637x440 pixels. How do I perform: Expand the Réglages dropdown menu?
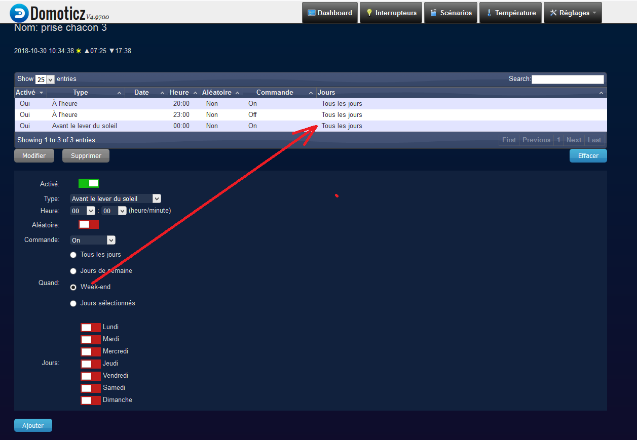coord(573,13)
